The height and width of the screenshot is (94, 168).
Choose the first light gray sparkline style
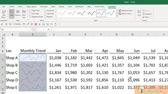pos(62,13)
